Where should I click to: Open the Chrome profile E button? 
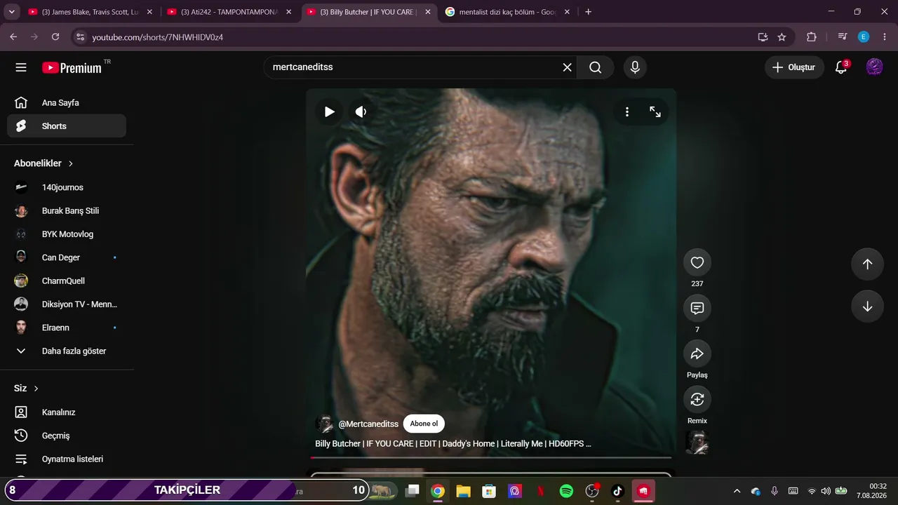point(864,37)
